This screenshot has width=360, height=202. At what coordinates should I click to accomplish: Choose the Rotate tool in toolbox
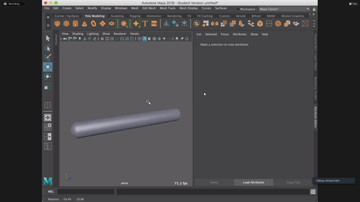[47, 76]
